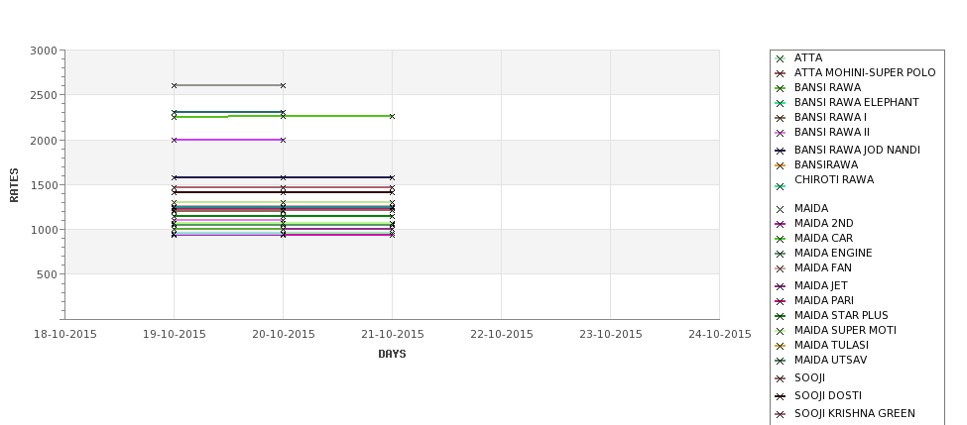The height and width of the screenshot is (425, 967).
Task: Click the 19-10-2015 x-axis date label
Action: click(x=175, y=335)
